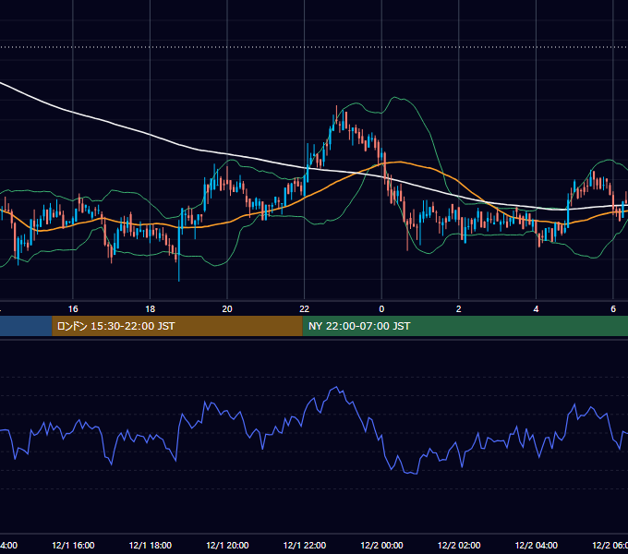
Task: Select the NY 22:00-07:00 JST session bar
Action: (x=465, y=326)
